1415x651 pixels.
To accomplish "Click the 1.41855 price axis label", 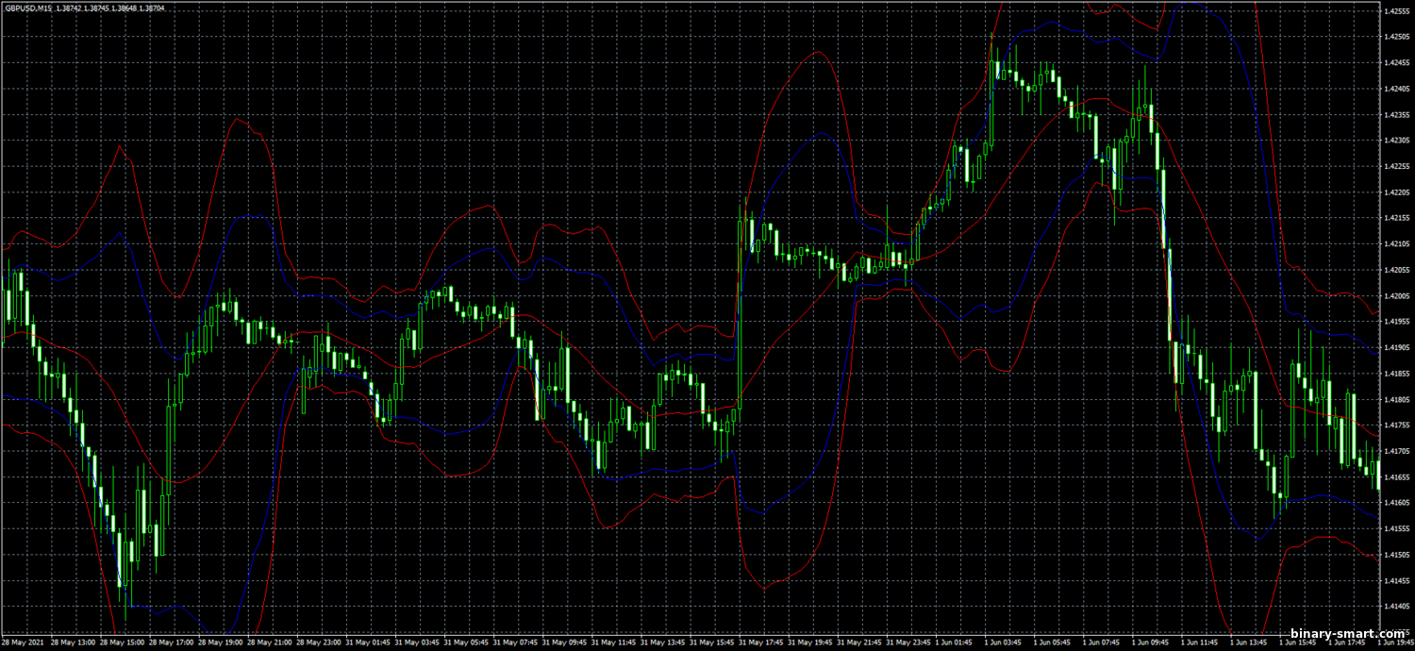I will [x=1396, y=374].
